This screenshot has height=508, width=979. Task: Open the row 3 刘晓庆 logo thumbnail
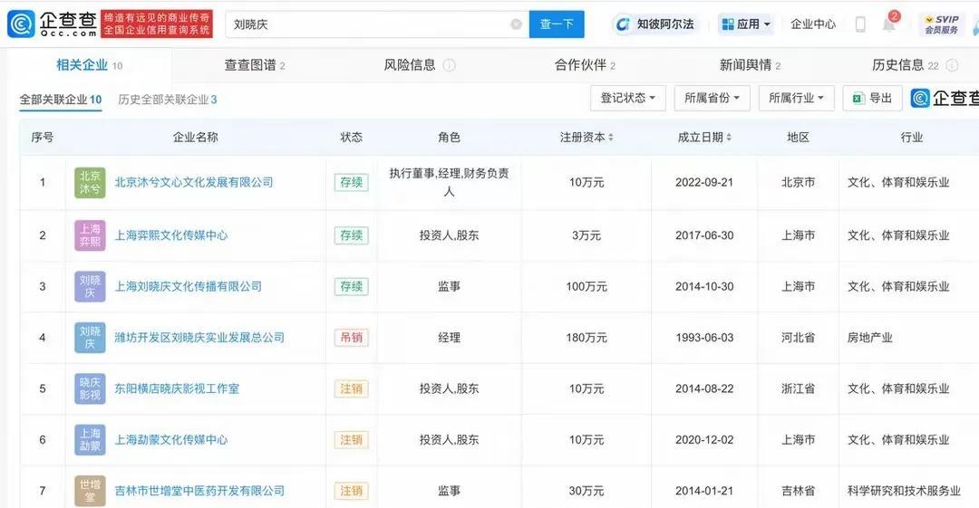(90, 286)
